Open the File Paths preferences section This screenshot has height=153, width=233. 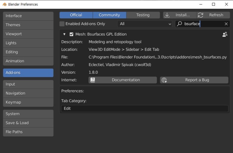[28, 132]
